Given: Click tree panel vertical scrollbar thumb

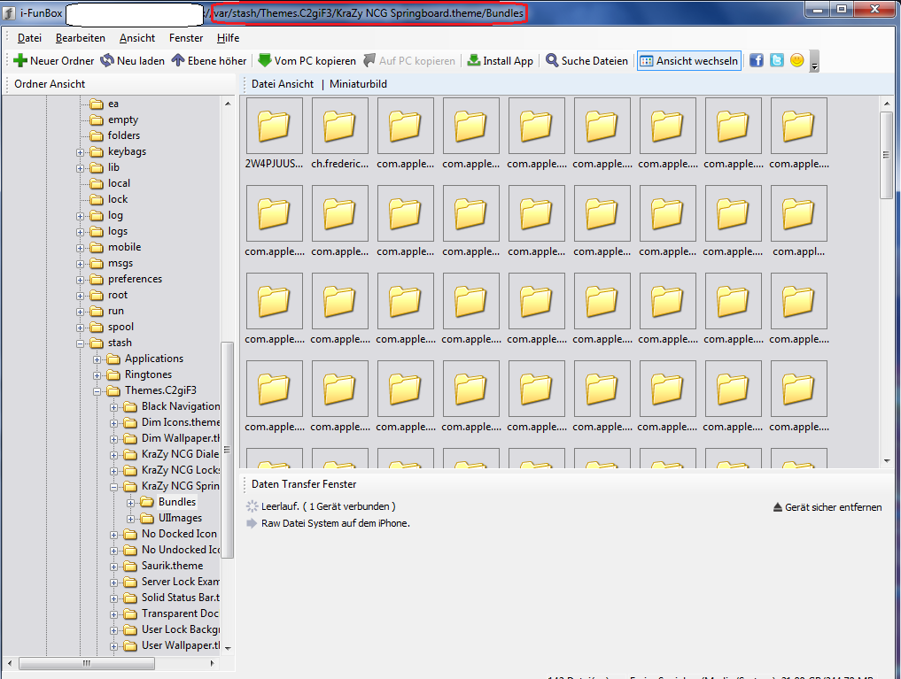Looking at the screenshot, I should [227, 450].
